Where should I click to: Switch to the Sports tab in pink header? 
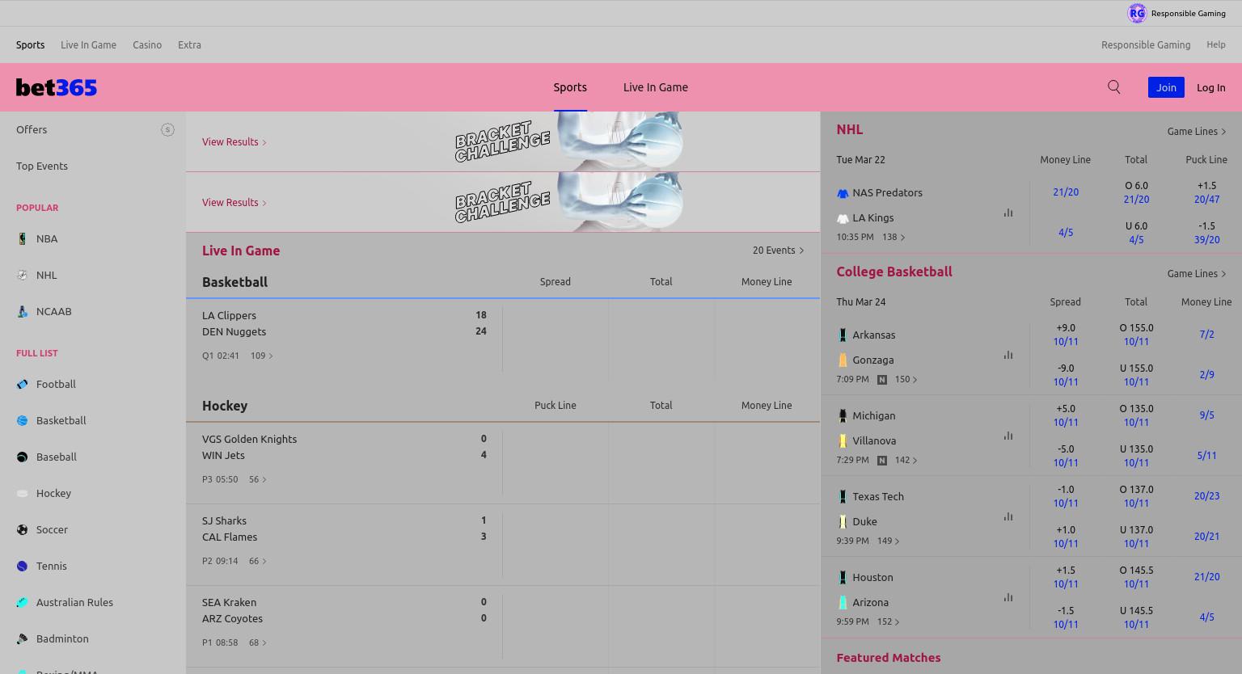[570, 87]
